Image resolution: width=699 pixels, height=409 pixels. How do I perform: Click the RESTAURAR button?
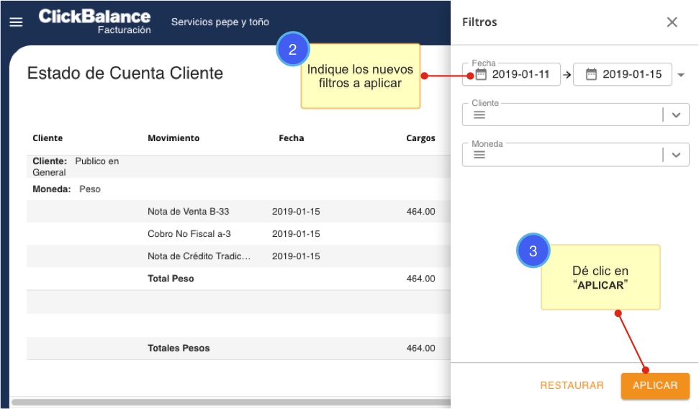[572, 385]
